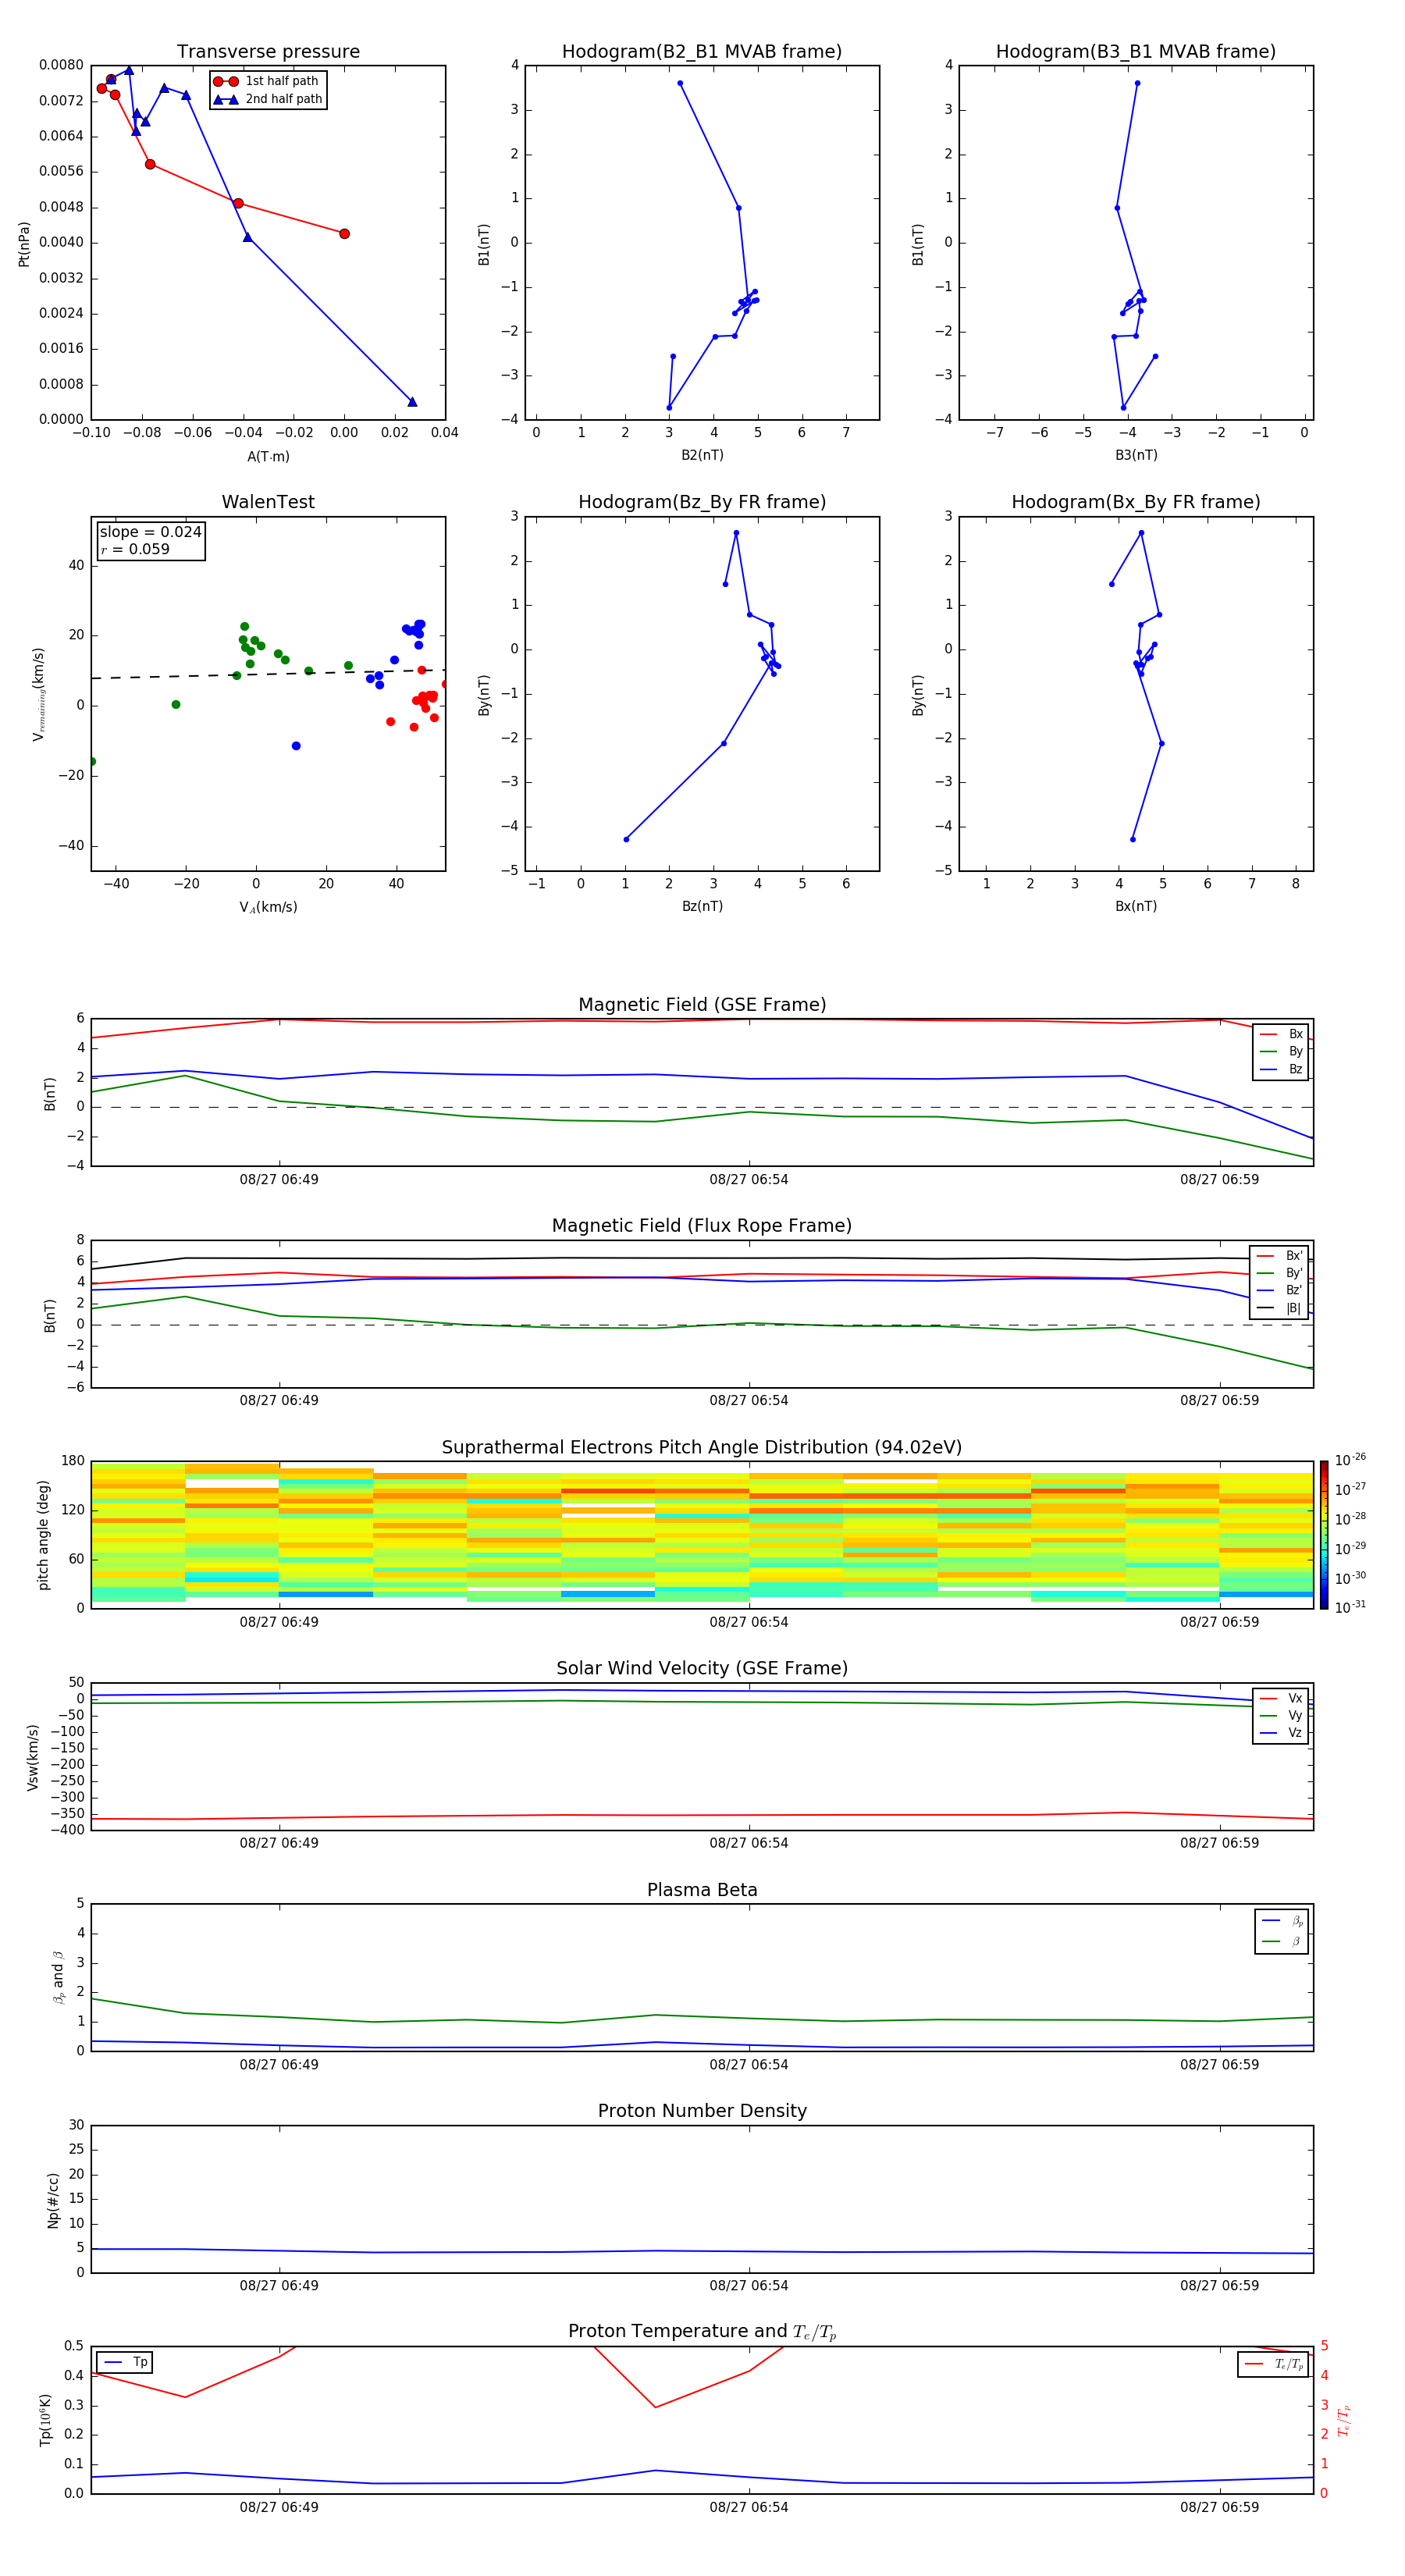Image resolution: width=1405 pixels, height=2576 pixels.
Task: Select the 'r = 0.059' annotation
Action: (x=135, y=549)
